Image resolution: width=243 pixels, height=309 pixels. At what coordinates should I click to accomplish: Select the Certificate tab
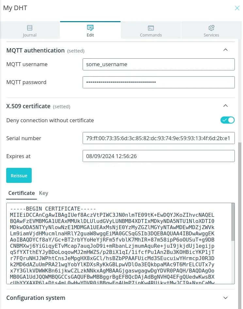[x=22, y=193]
